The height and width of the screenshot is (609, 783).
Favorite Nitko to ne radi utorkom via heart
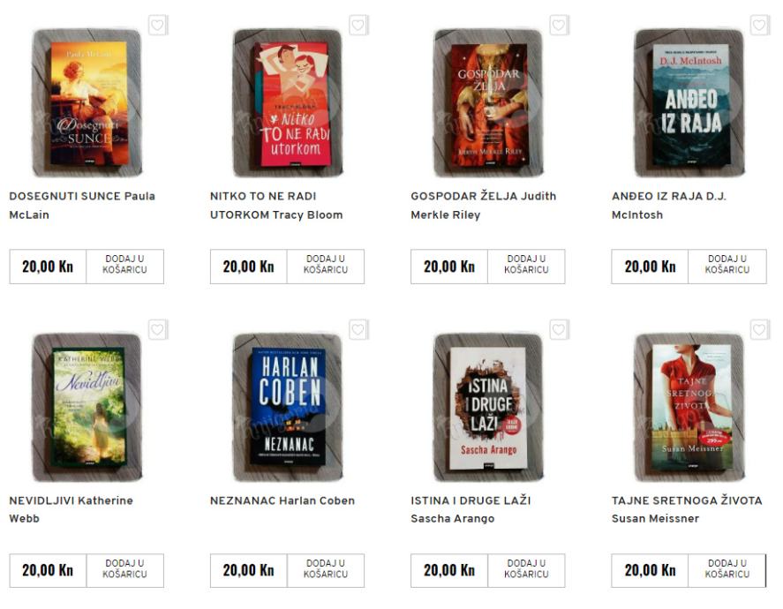point(358,26)
